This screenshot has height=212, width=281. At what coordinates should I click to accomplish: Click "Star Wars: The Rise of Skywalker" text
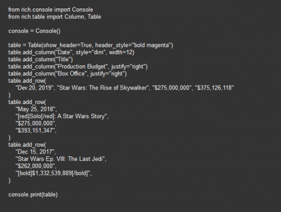coord(103,88)
